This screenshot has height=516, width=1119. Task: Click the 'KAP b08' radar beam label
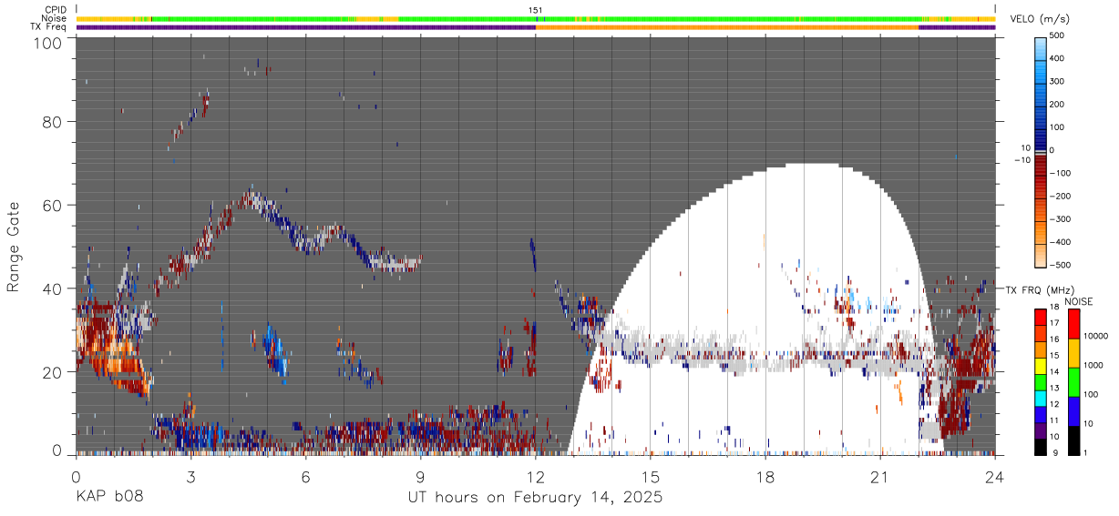click(108, 498)
